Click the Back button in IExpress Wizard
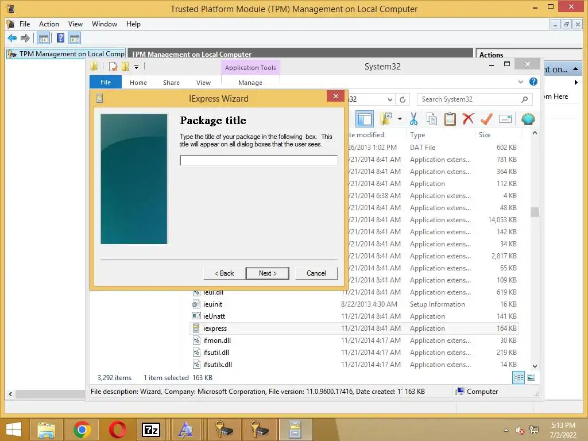 (225, 273)
